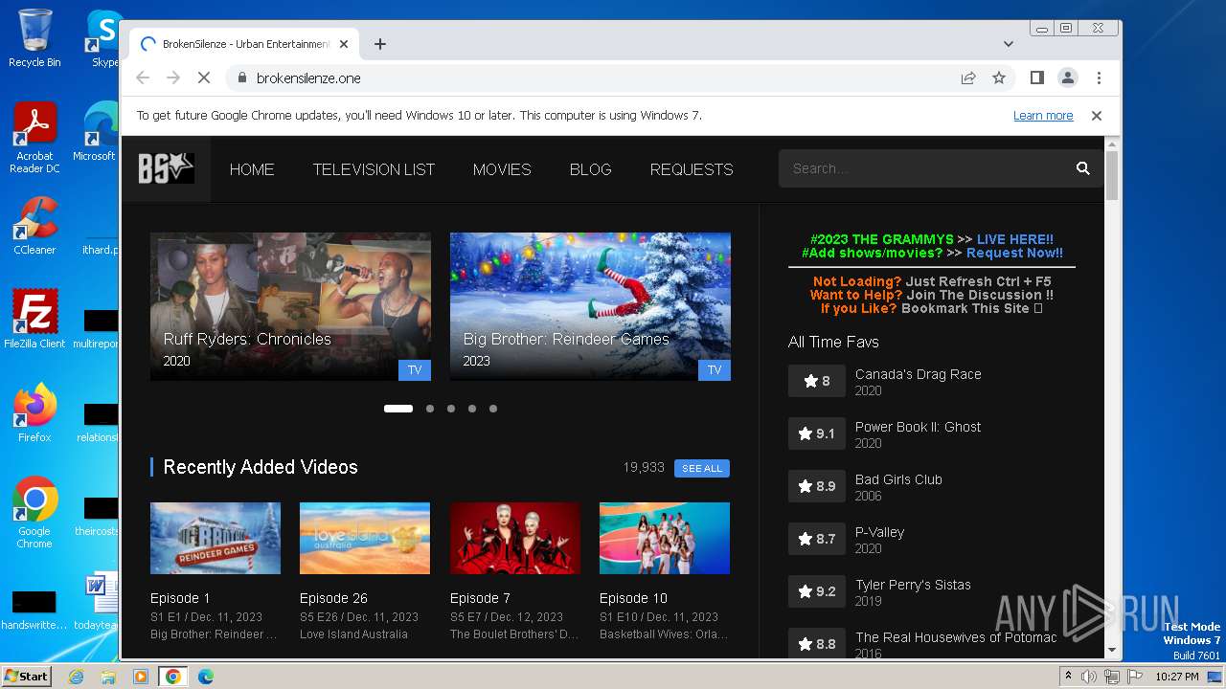Bookmark this tab with star icon

click(x=999, y=78)
